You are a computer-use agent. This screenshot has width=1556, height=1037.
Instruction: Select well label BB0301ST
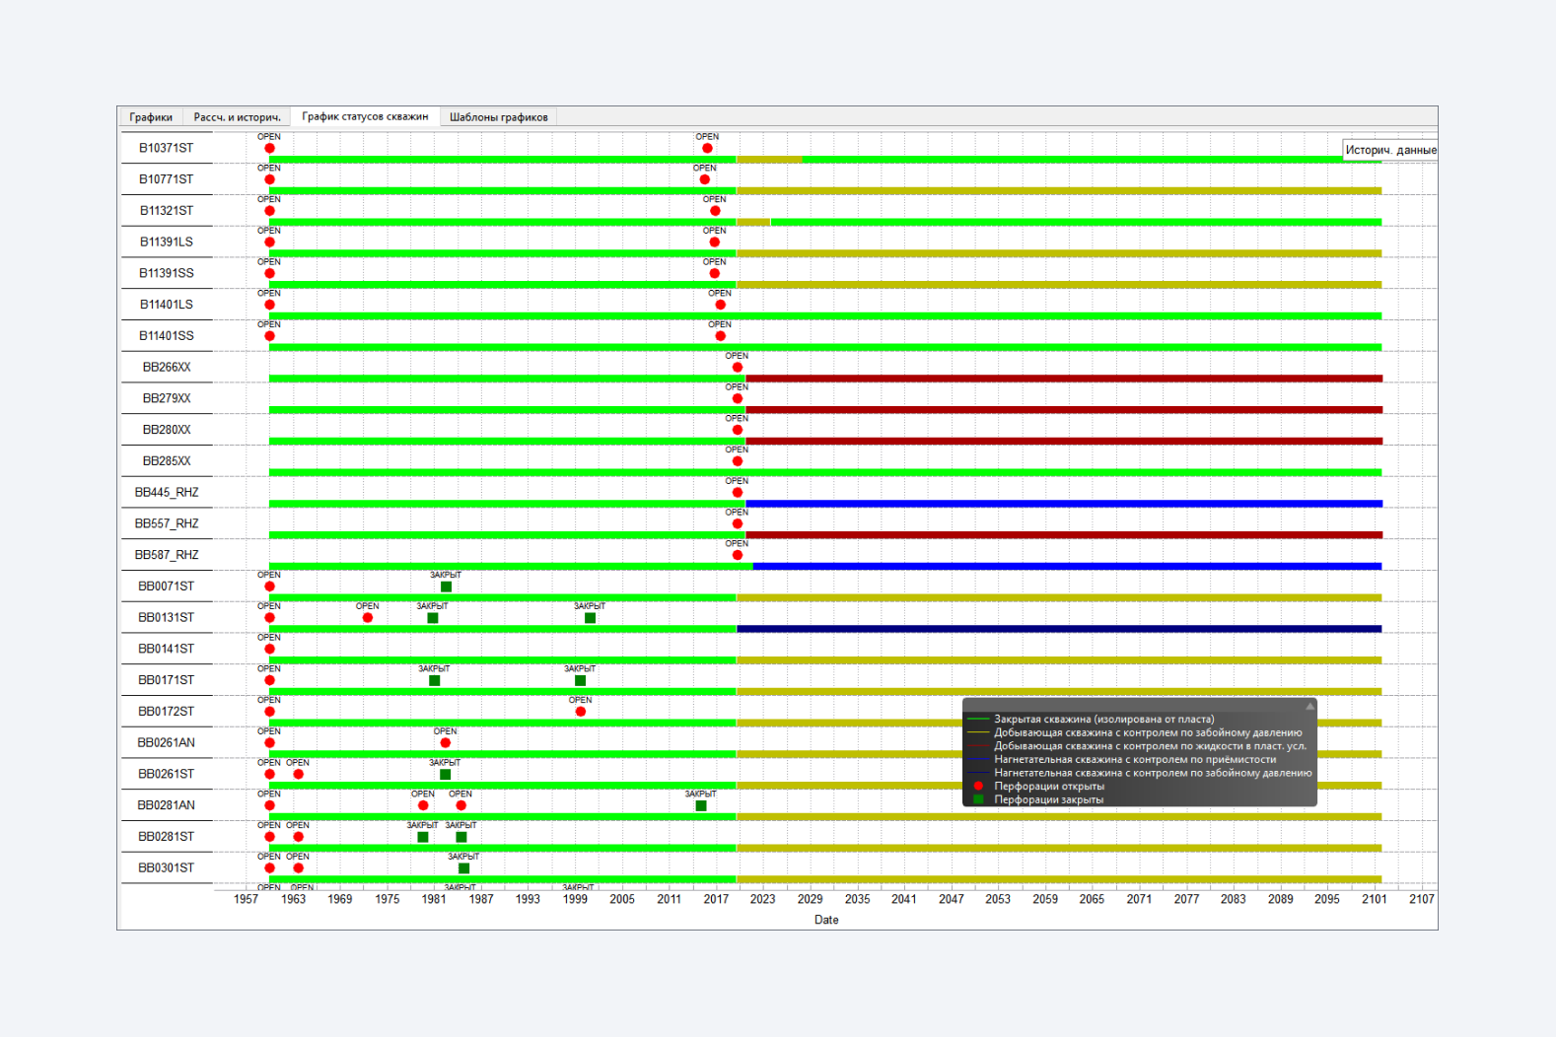(167, 868)
